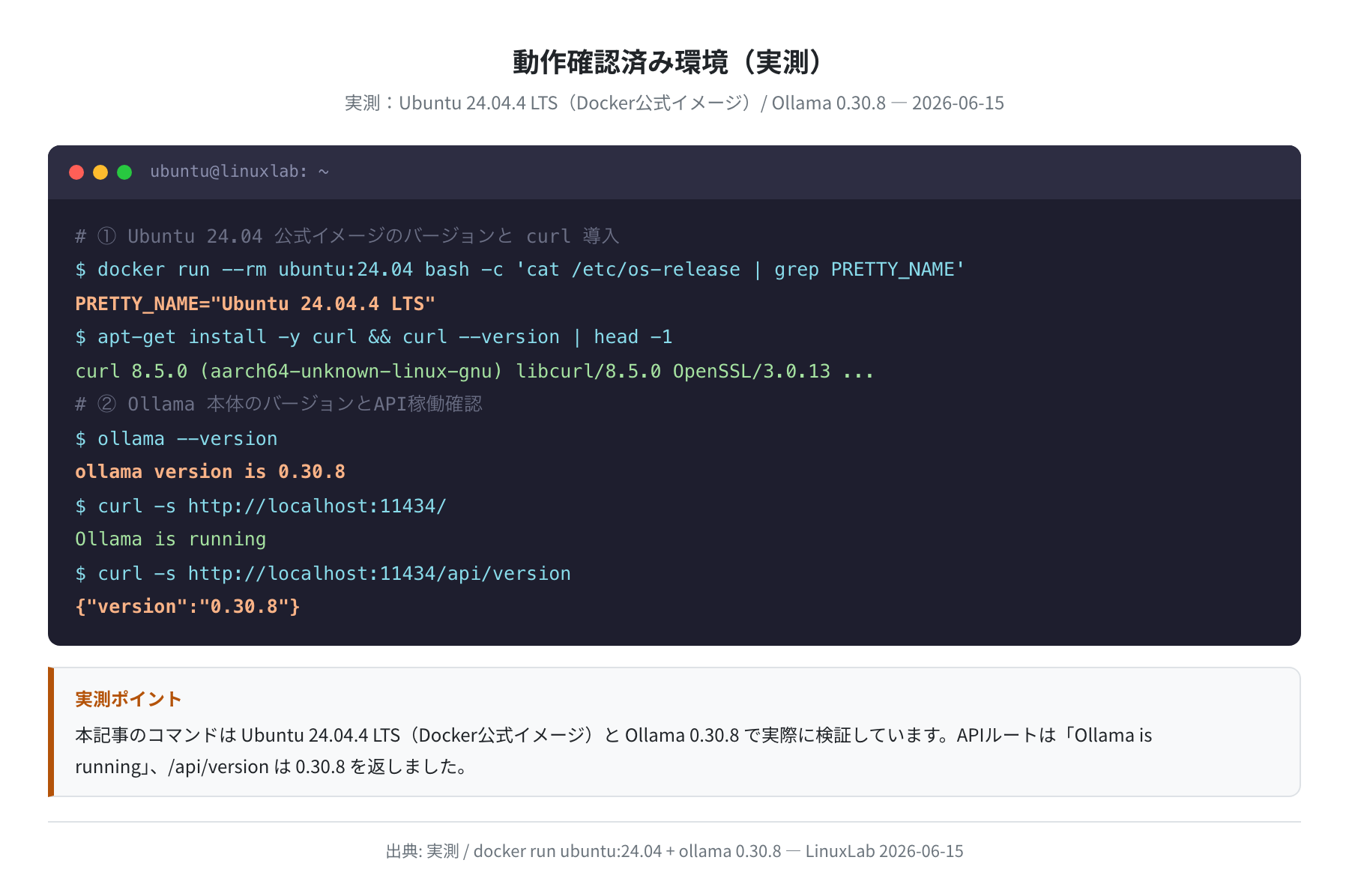Click the output "ollama version is 0.30.8"
1349x893 pixels.
(211, 472)
